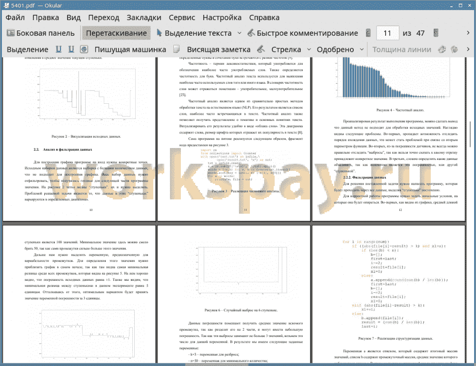Image resolution: width=476 pixels, height=366 pixels.
Task: Choose the Висящая заметка pop-up note tool
Action: point(218,49)
